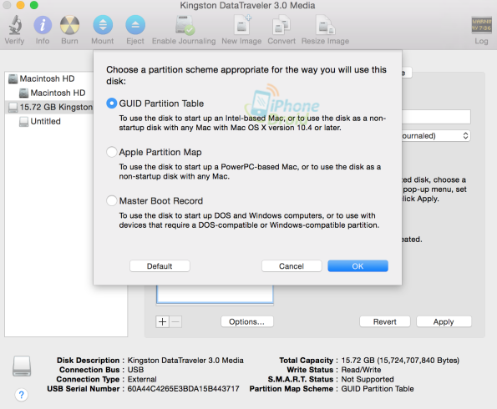This screenshot has height=409, width=497.
Task: Click the partition name input field
Action: tap(436, 117)
